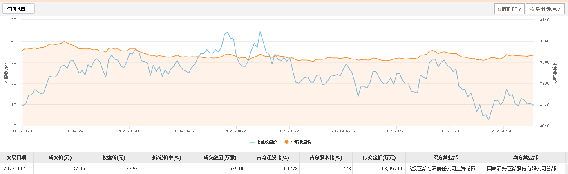568x174 pixels.
Task: Click x-axis date label 2023-07-13
Action: [396, 131]
